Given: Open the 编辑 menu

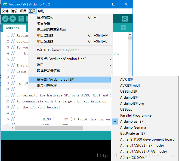Looking at the screenshot, I should coord(14,11).
